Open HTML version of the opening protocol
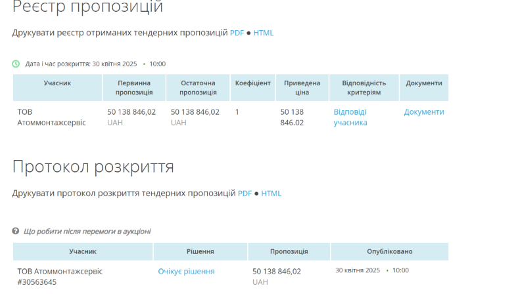 [x=271, y=193]
